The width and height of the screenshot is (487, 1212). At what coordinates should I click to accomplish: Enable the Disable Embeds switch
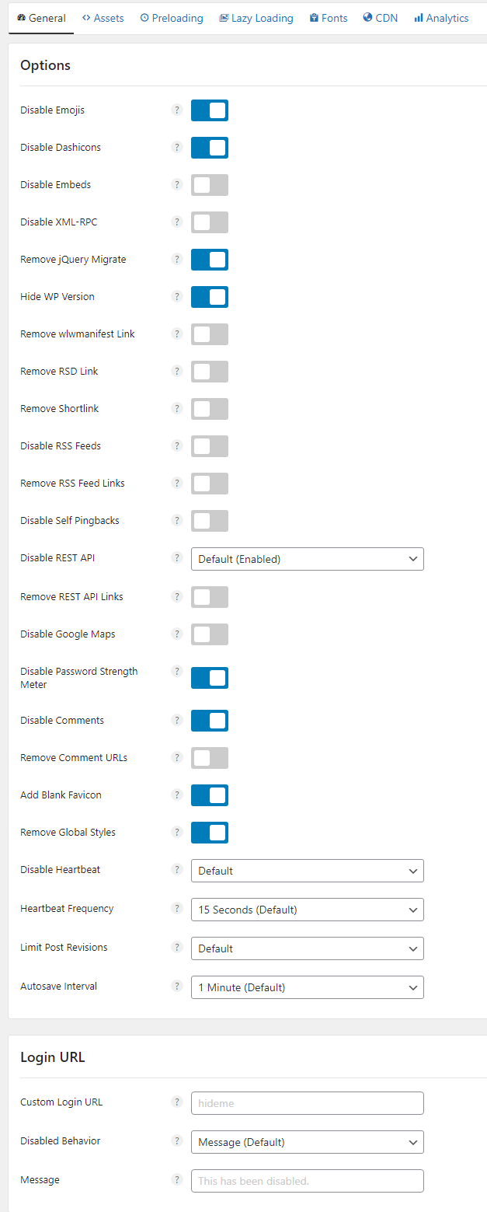tap(210, 185)
